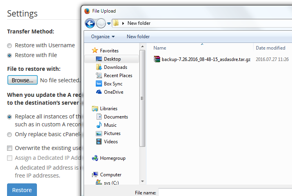Screen dimensions: 292x196
Task: Open Videos library
Action: click(111, 142)
